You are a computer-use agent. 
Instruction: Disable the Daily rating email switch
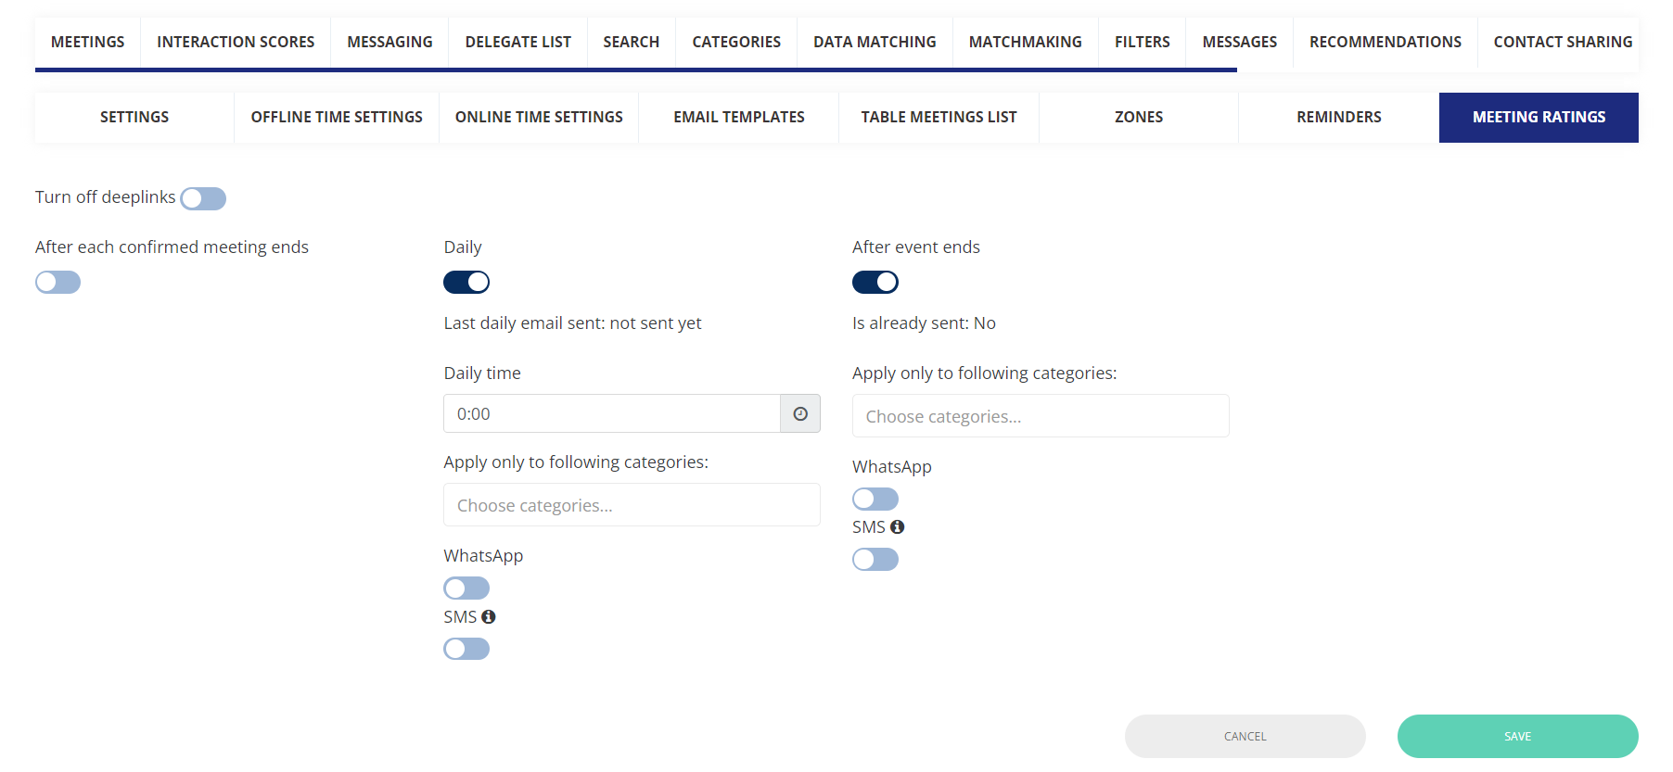coord(466,282)
